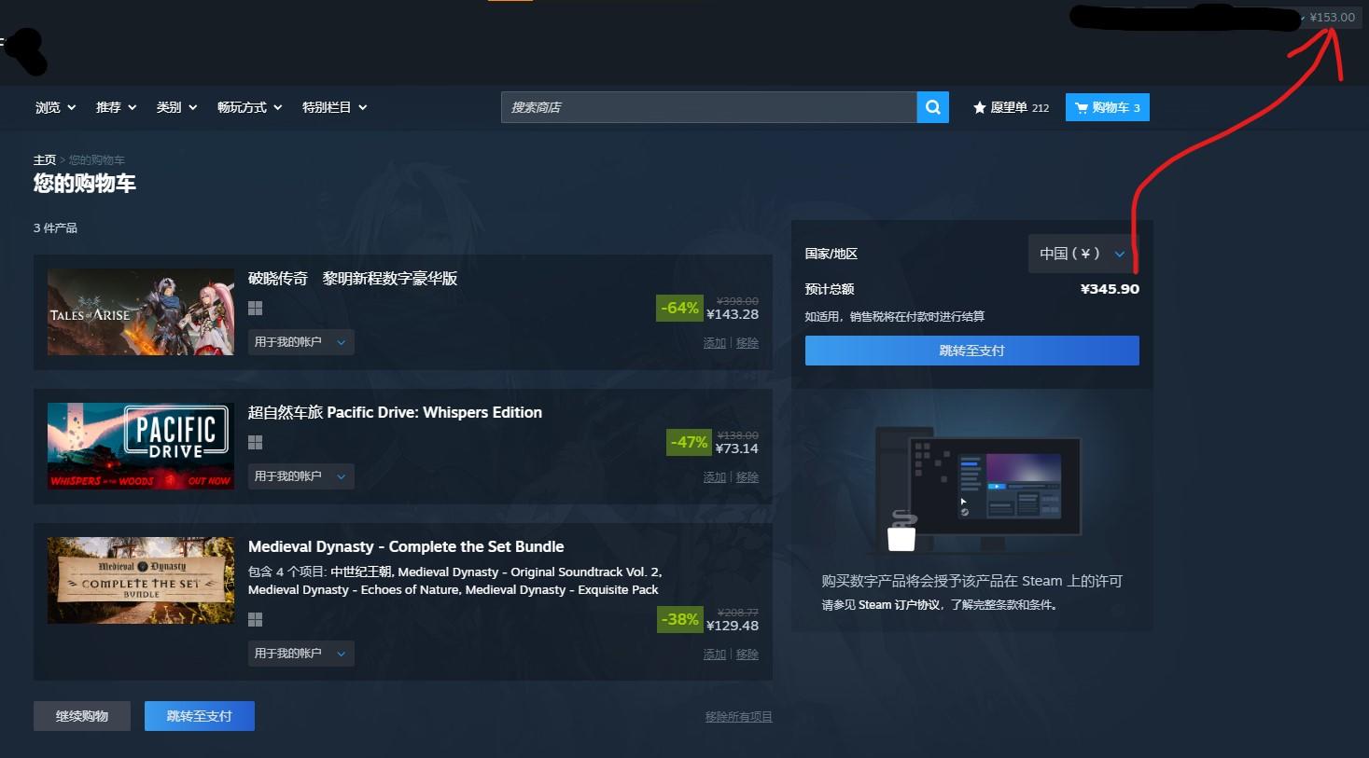
Task: Click the ¥153.00 wallet balance
Action: (x=1333, y=18)
